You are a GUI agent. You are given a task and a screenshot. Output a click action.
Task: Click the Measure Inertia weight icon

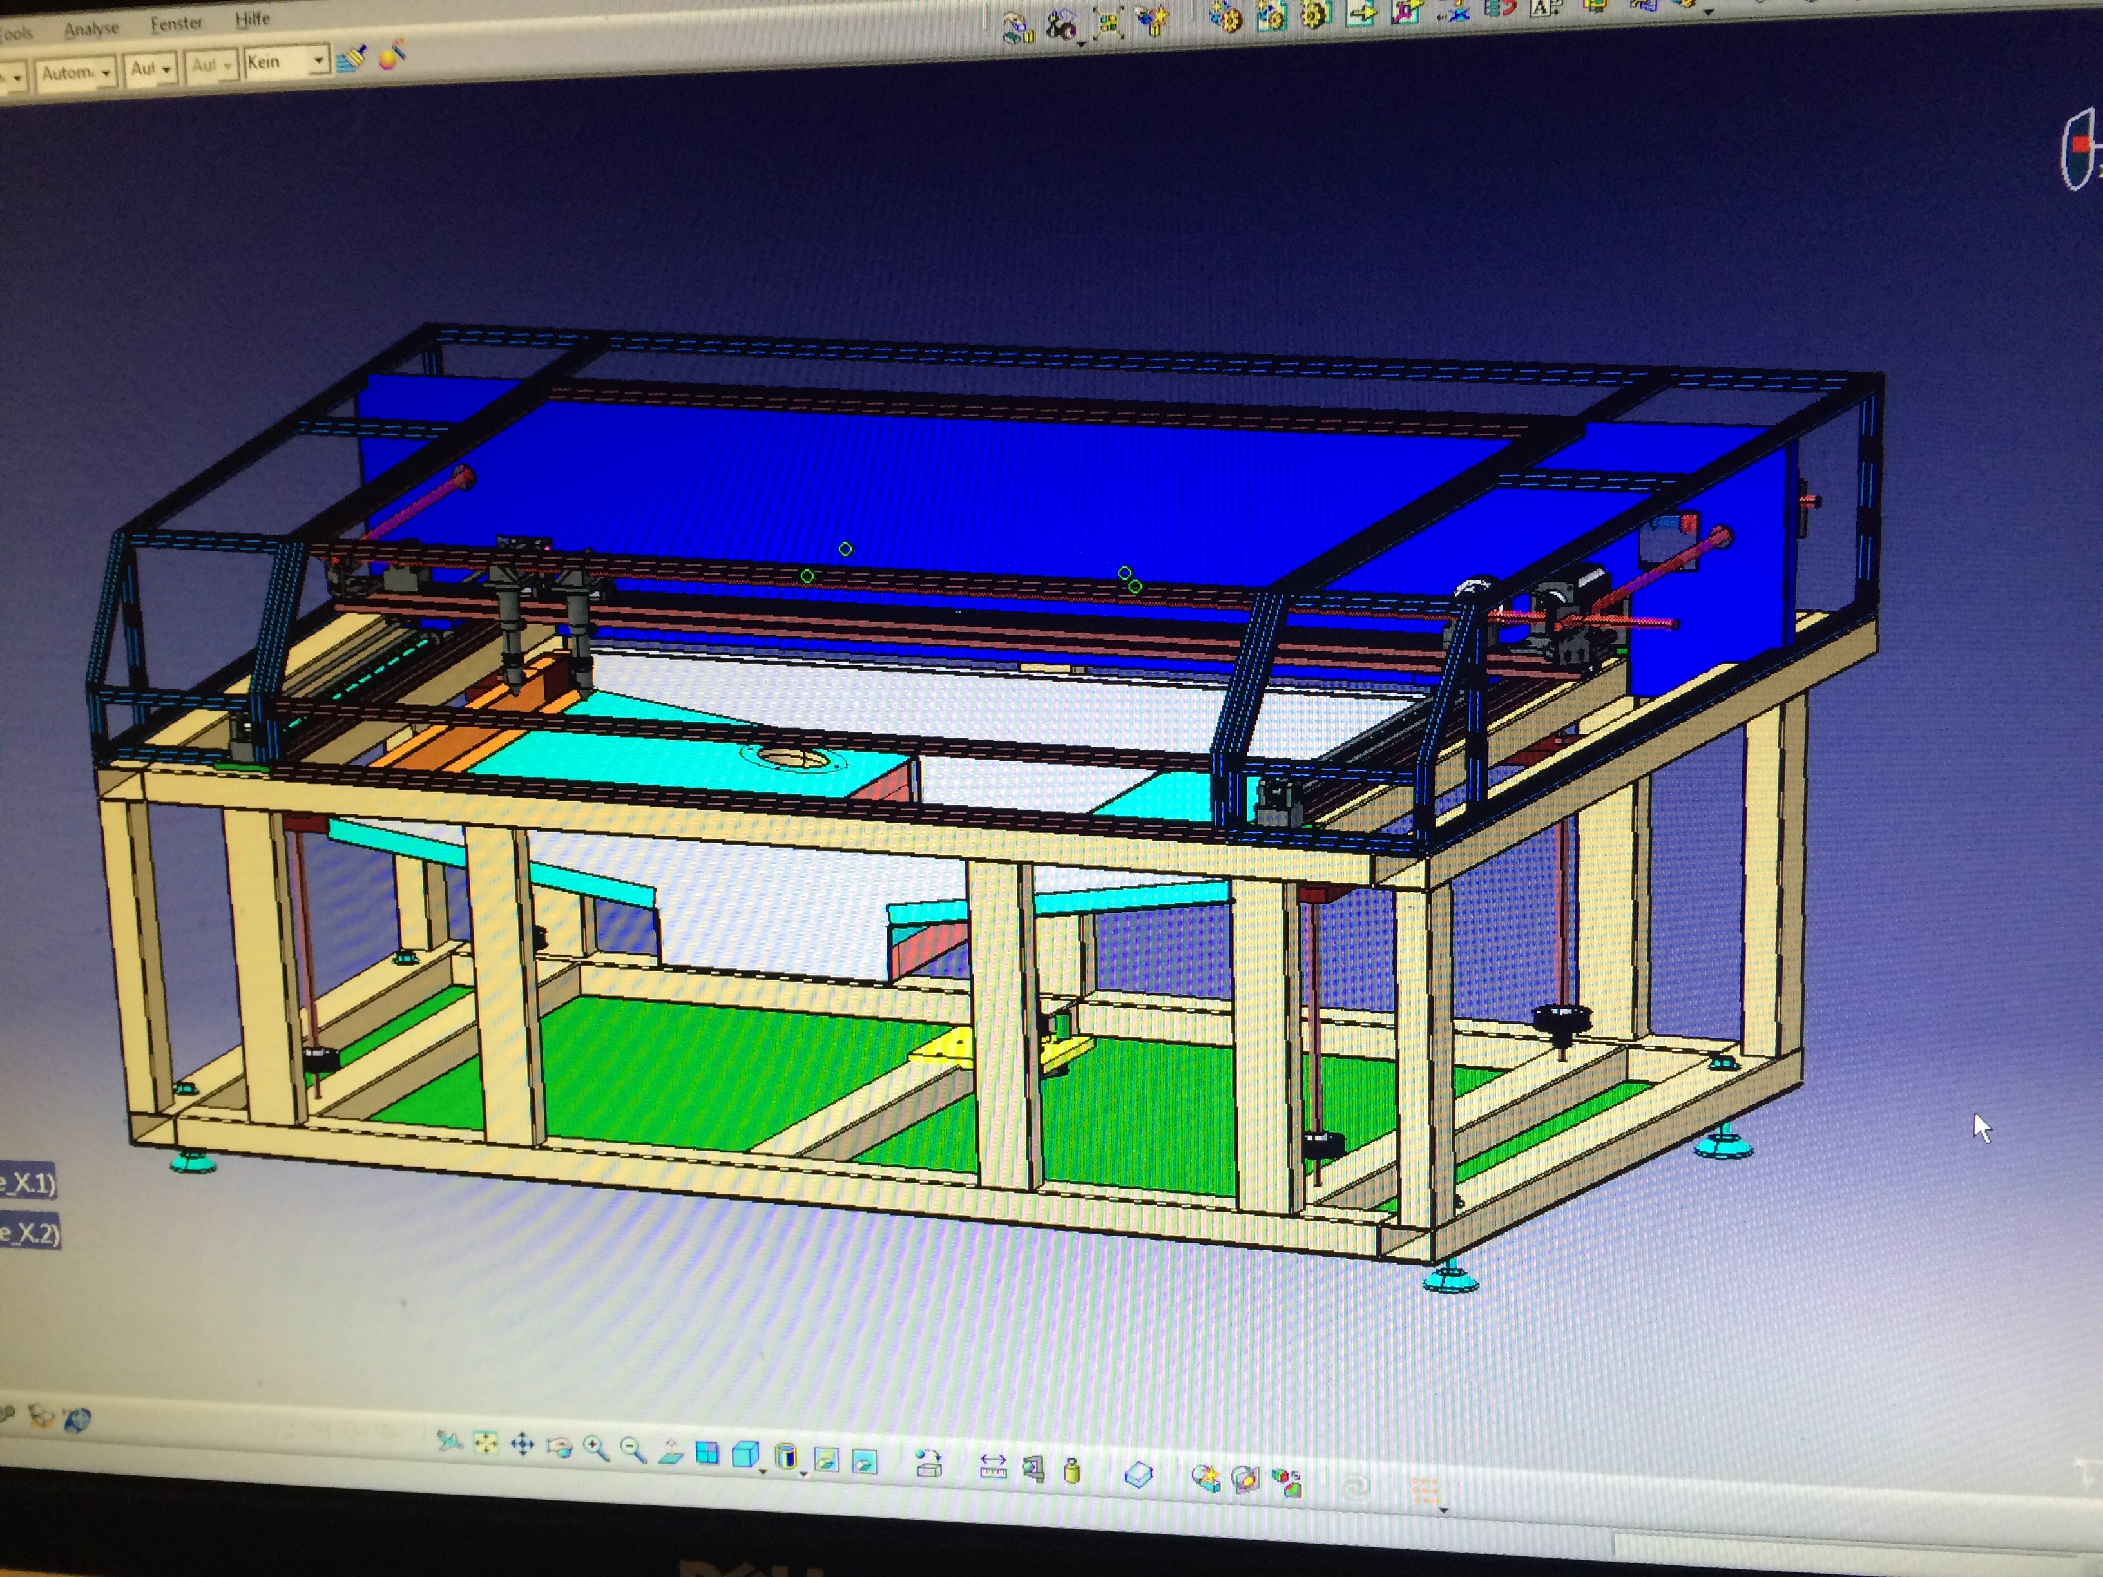click(x=1071, y=1471)
